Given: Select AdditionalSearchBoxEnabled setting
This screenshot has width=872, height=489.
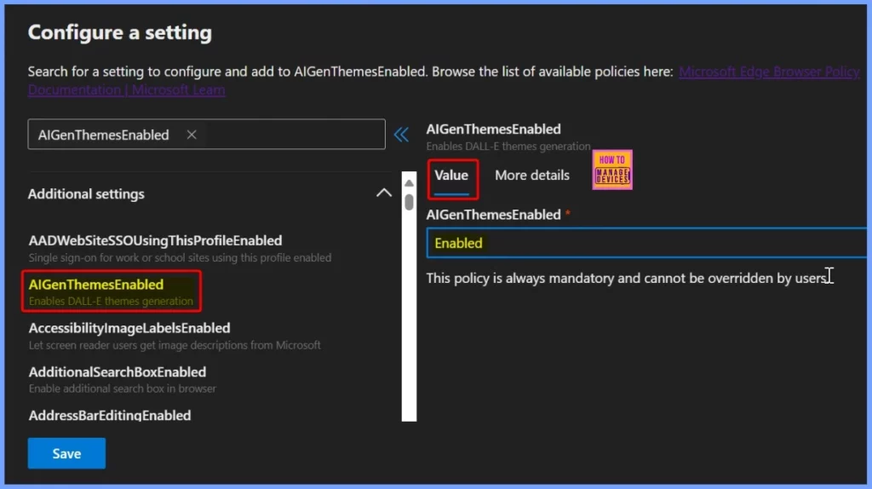Looking at the screenshot, I should point(123,379).
